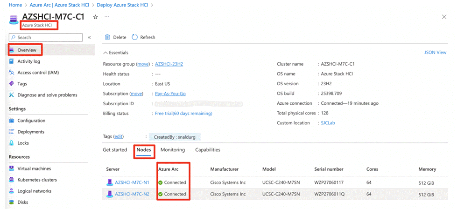Click the Azure Stack HCI resource icon beside the title
This screenshot has height=209, width=457.
click(x=14, y=19)
